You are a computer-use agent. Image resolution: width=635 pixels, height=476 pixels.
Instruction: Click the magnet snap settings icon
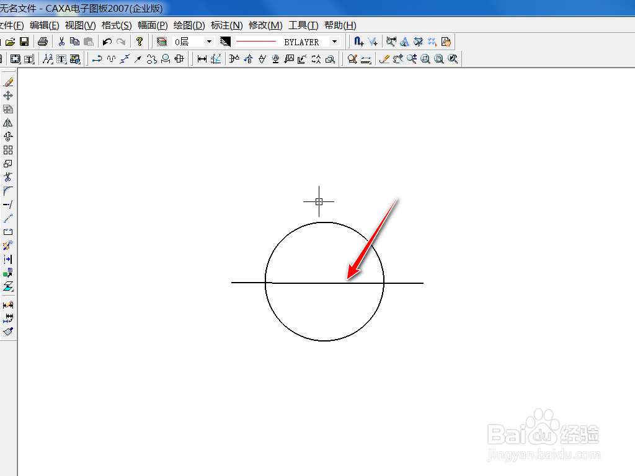(x=359, y=42)
